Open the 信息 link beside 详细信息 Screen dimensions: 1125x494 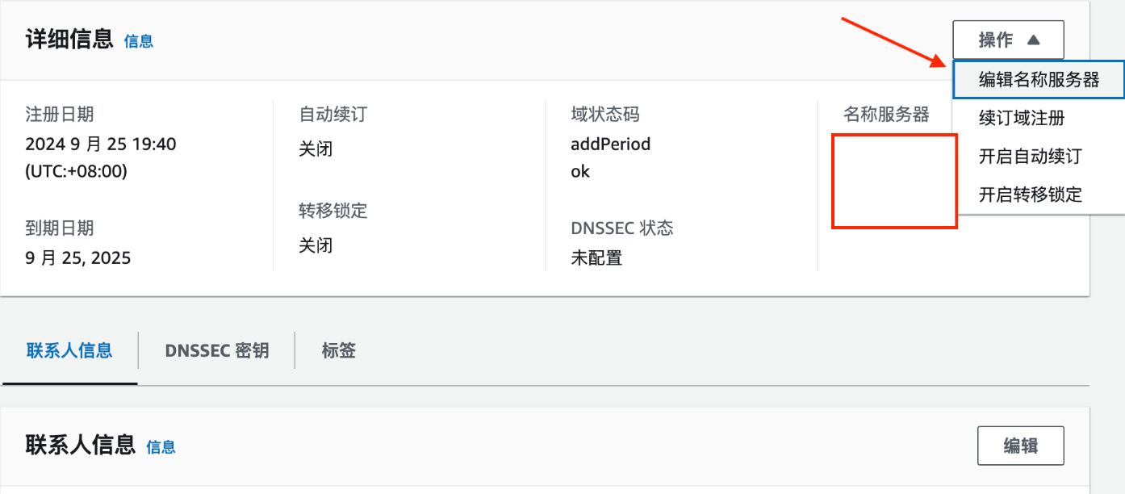138,41
